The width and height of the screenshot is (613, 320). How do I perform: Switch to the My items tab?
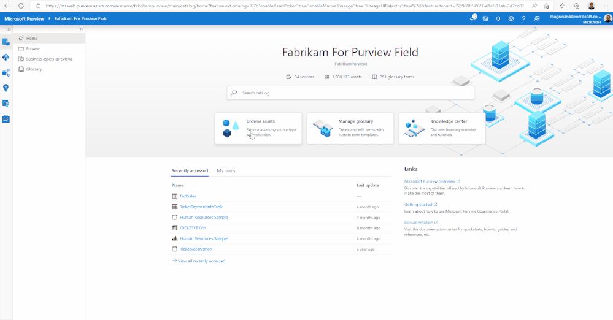point(226,171)
